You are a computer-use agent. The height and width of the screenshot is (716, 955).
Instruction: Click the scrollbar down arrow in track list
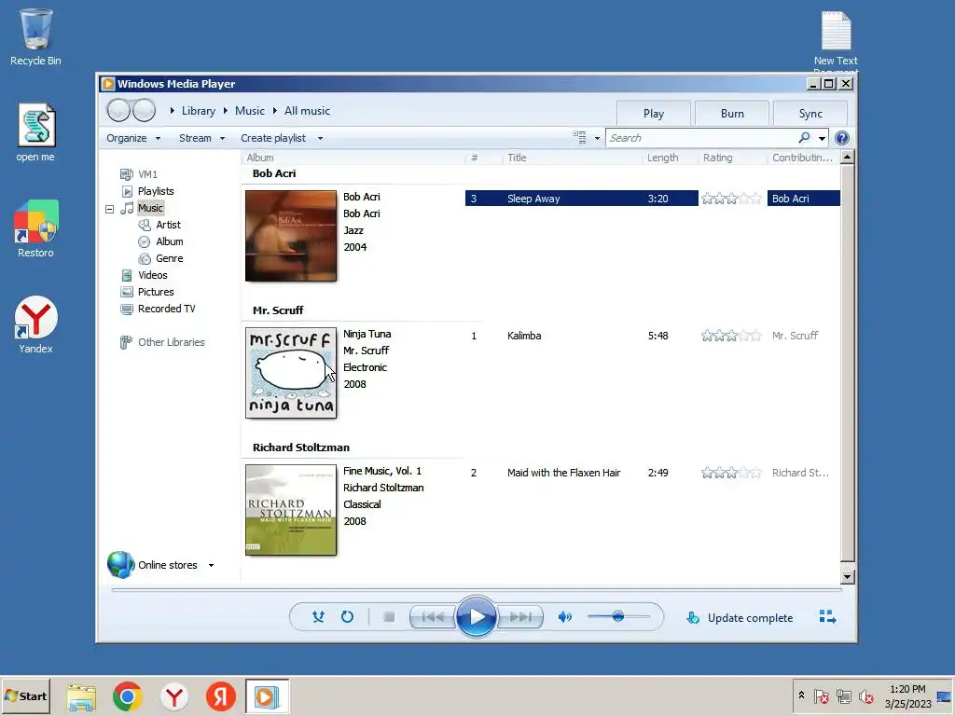tap(847, 576)
